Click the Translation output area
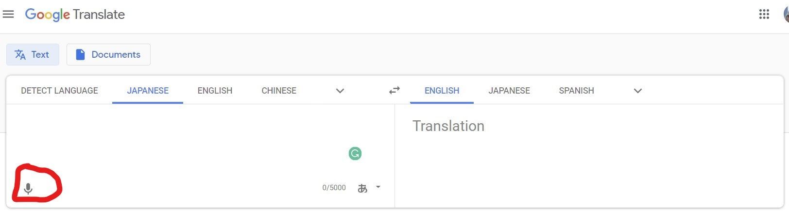 589,156
